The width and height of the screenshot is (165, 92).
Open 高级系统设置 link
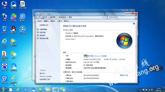click(44, 38)
